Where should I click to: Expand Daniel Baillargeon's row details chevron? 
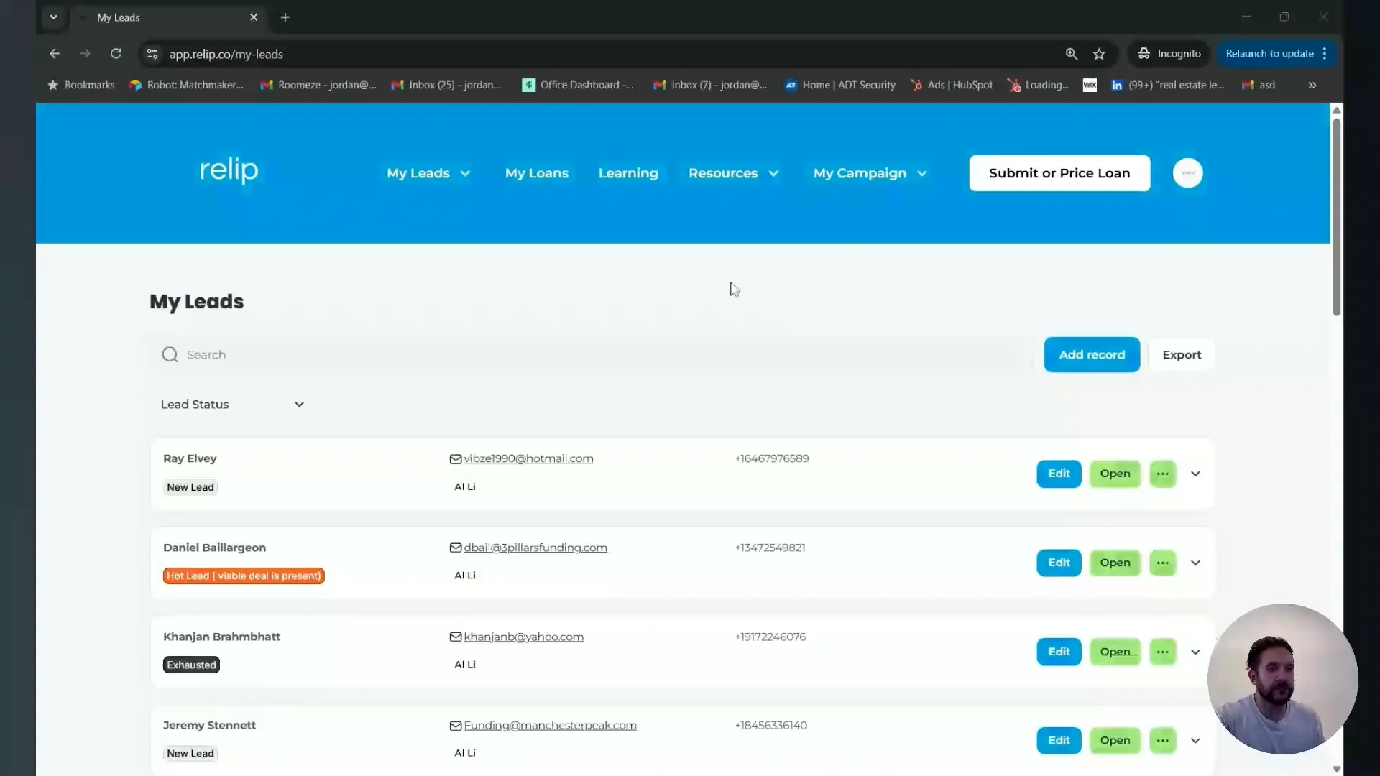[x=1195, y=563]
